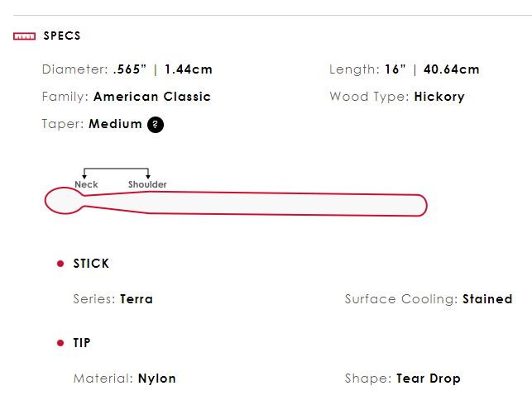
Task: Select the Neck label on the diagram
Action: 86,184
